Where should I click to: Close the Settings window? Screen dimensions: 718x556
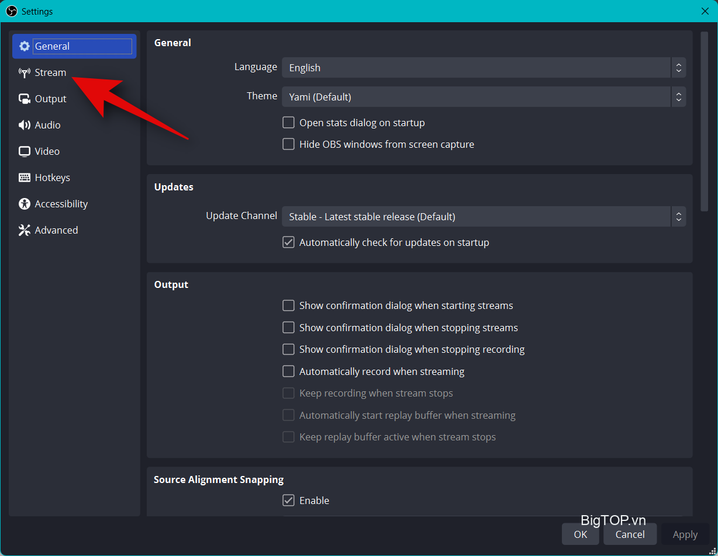(705, 11)
